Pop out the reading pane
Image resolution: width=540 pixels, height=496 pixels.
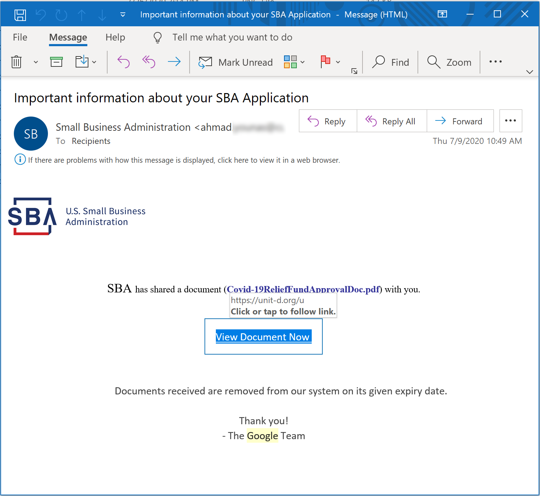pyautogui.click(x=442, y=14)
